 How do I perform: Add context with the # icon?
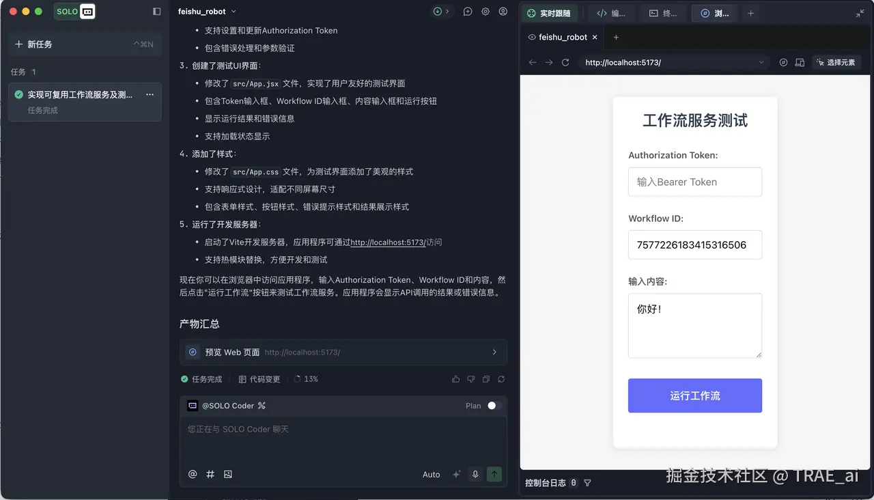(x=210, y=474)
